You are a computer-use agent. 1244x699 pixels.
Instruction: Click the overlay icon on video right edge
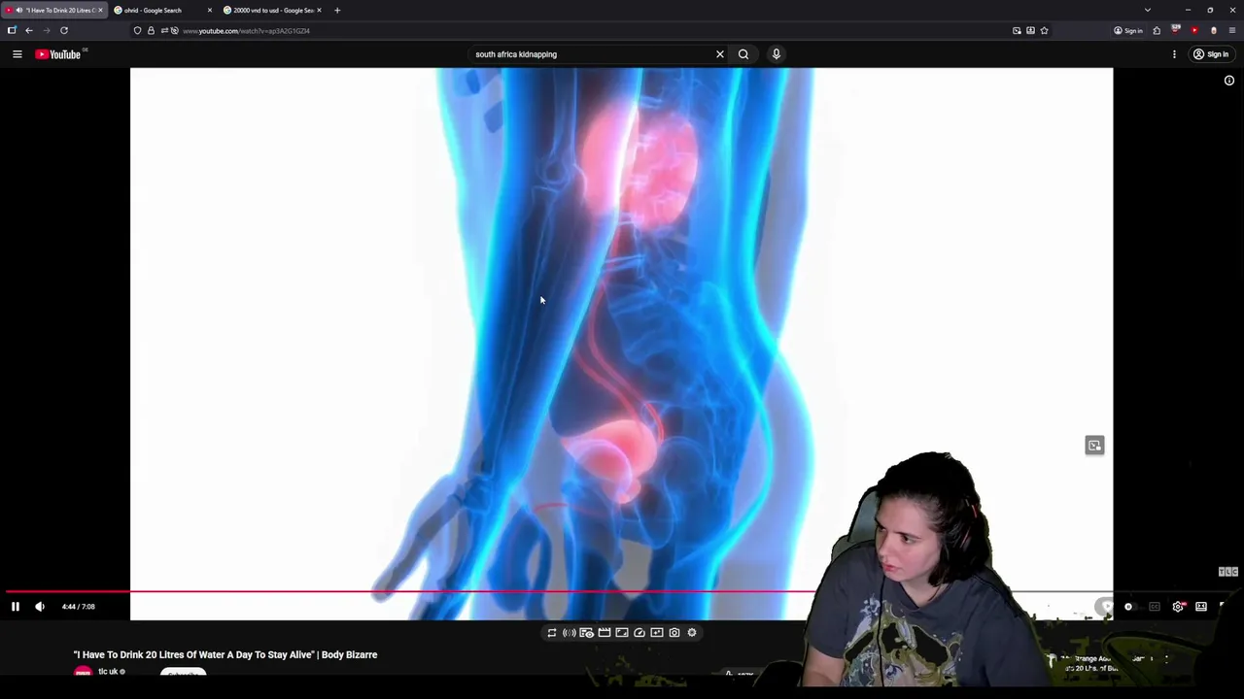coord(1094,446)
